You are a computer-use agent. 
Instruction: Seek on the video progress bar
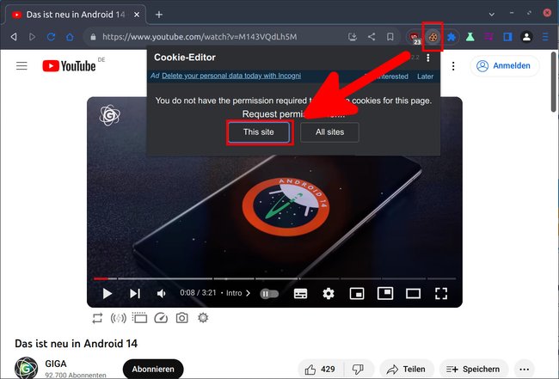pyautogui.click(x=274, y=278)
